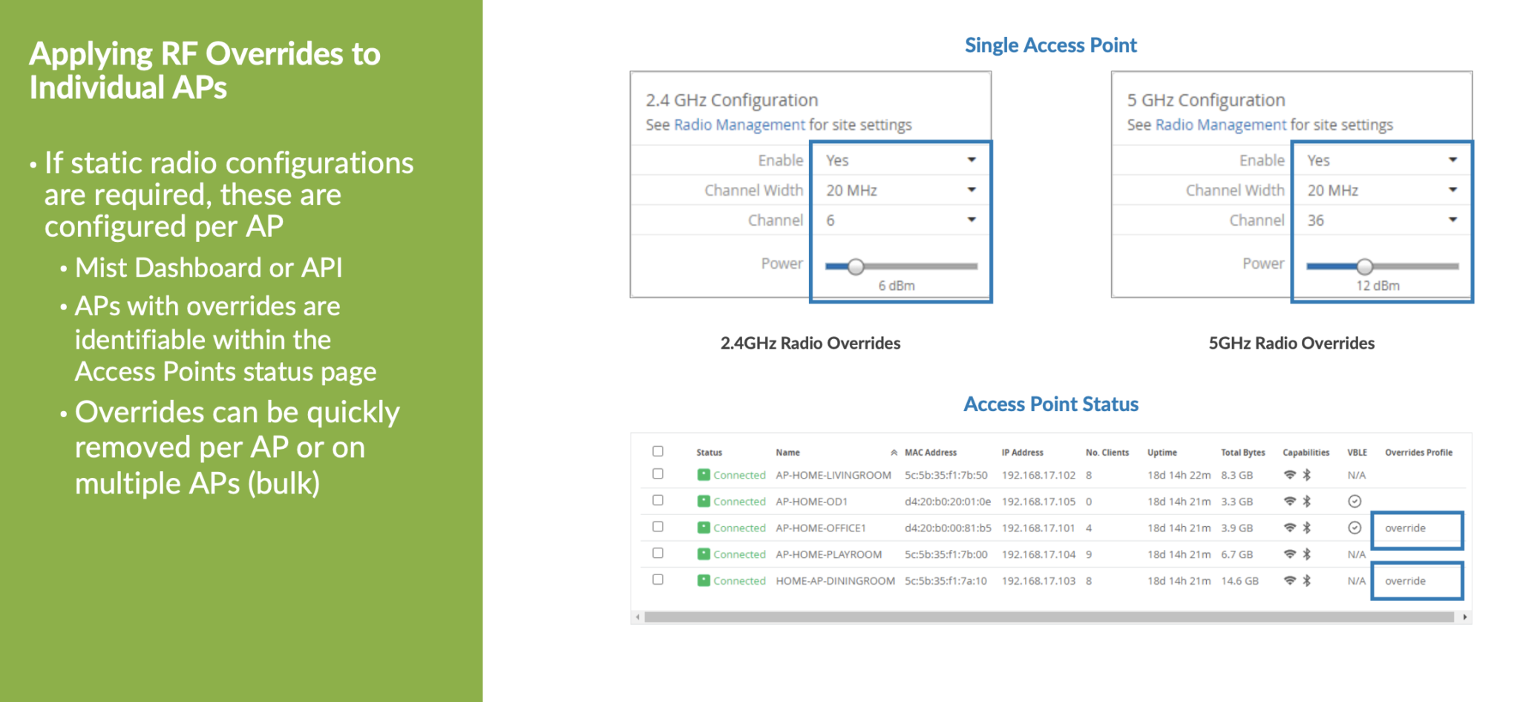Click the Bluetooth icon for AP-HOME-PLAYROOM
The height and width of the screenshot is (702, 1520).
[x=1307, y=554]
